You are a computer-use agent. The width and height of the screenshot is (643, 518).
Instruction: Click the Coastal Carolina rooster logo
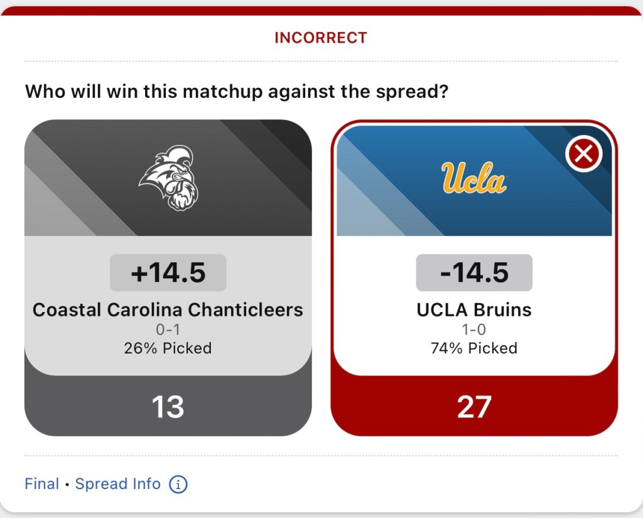pos(166,178)
